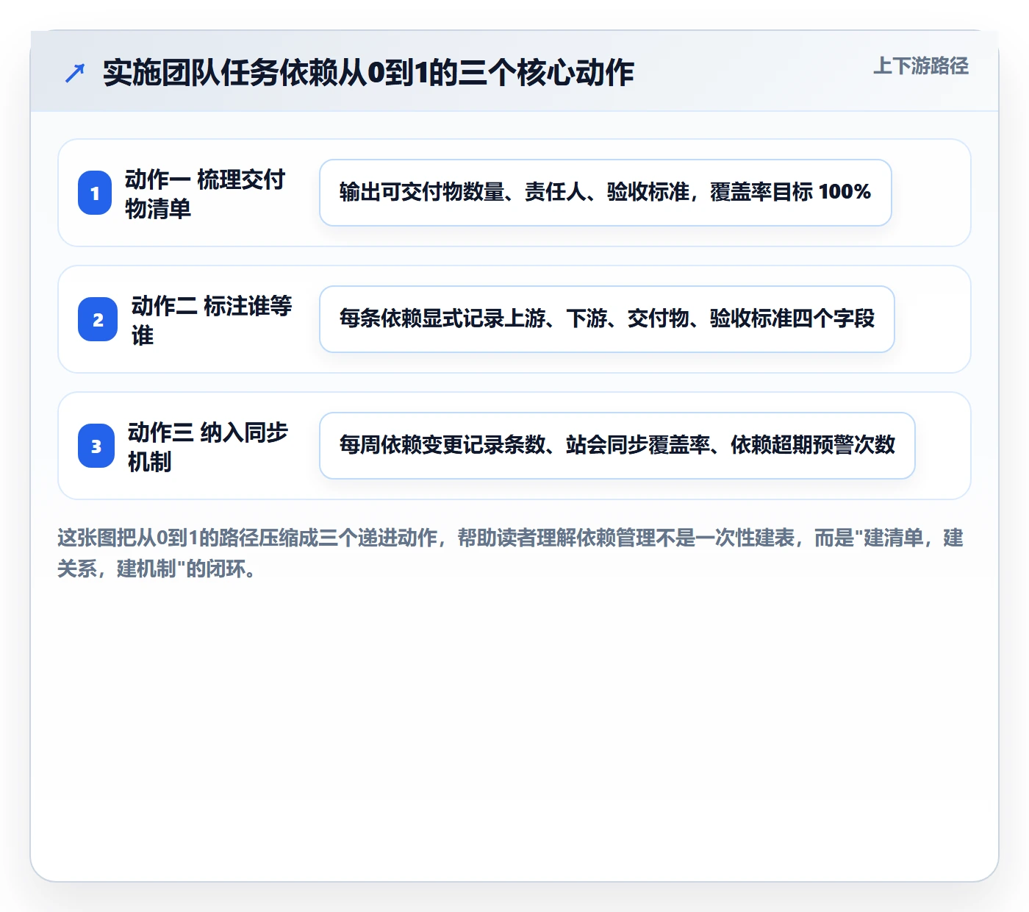This screenshot has width=1029, height=912.
Task: Select the label 动作三 纳入同步机制
Action: tap(208, 446)
